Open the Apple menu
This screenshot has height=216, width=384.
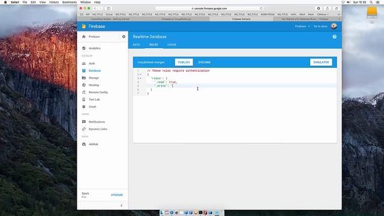coord(5,2)
